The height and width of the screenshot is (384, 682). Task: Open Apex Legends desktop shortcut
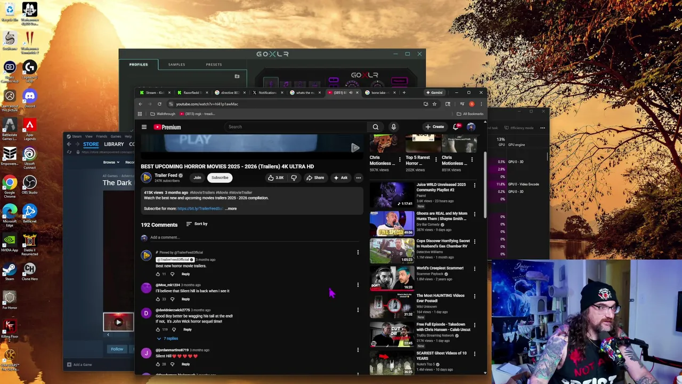[x=29, y=127]
